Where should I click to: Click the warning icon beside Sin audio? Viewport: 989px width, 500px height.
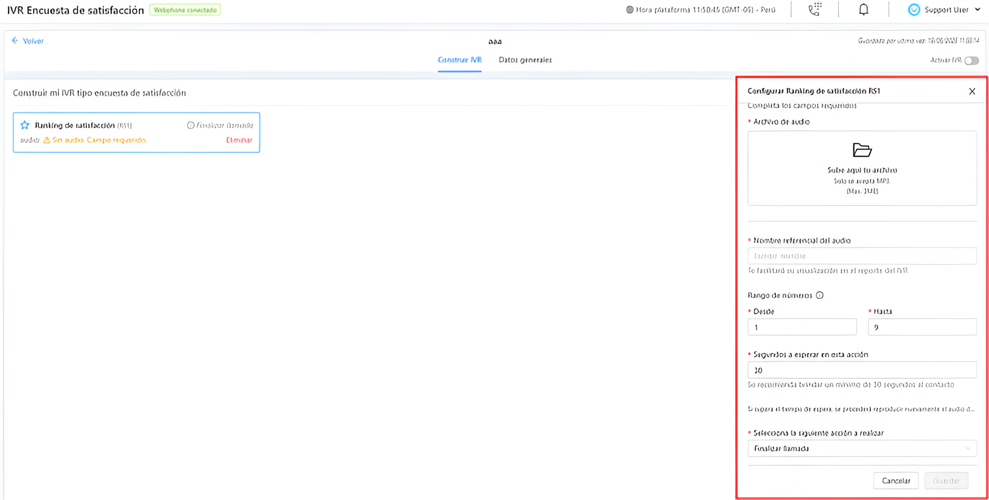(47, 140)
